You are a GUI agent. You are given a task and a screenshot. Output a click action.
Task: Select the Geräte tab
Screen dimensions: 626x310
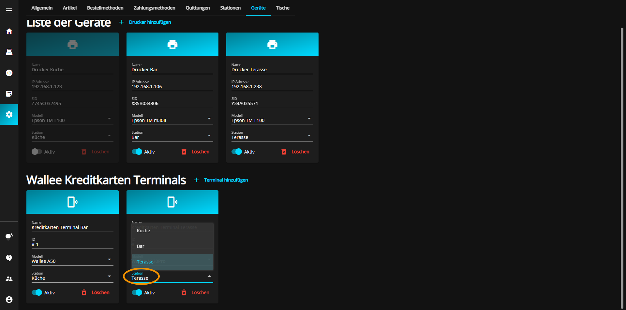pos(258,8)
